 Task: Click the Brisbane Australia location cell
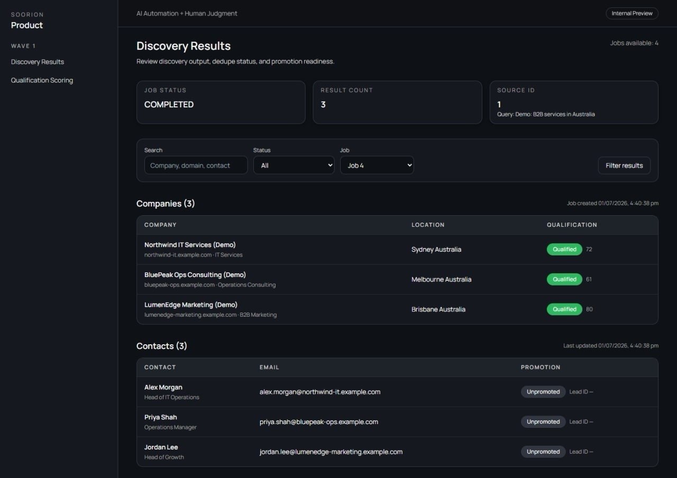(438, 309)
